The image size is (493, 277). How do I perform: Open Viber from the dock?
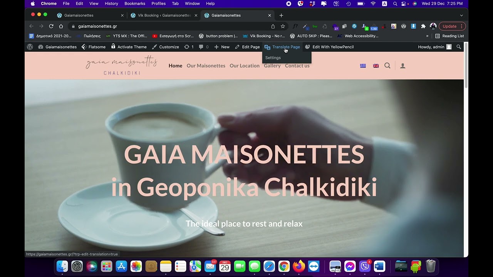pyautogui.click(x=364, y=266)
